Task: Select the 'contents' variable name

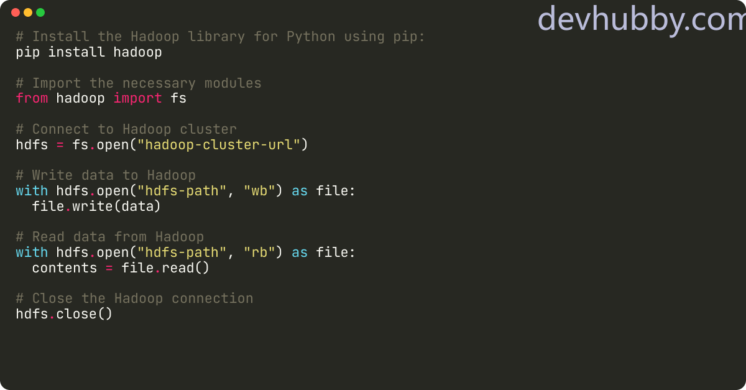Action: 65,267
